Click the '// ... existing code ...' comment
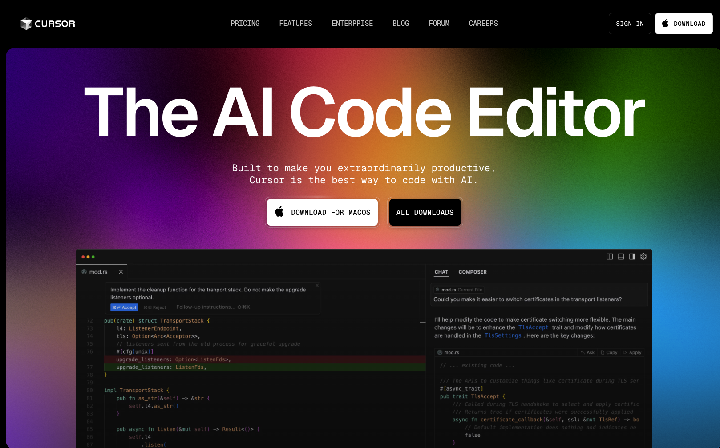The height and width of the screenshot is (448, 720). (477, 365)
